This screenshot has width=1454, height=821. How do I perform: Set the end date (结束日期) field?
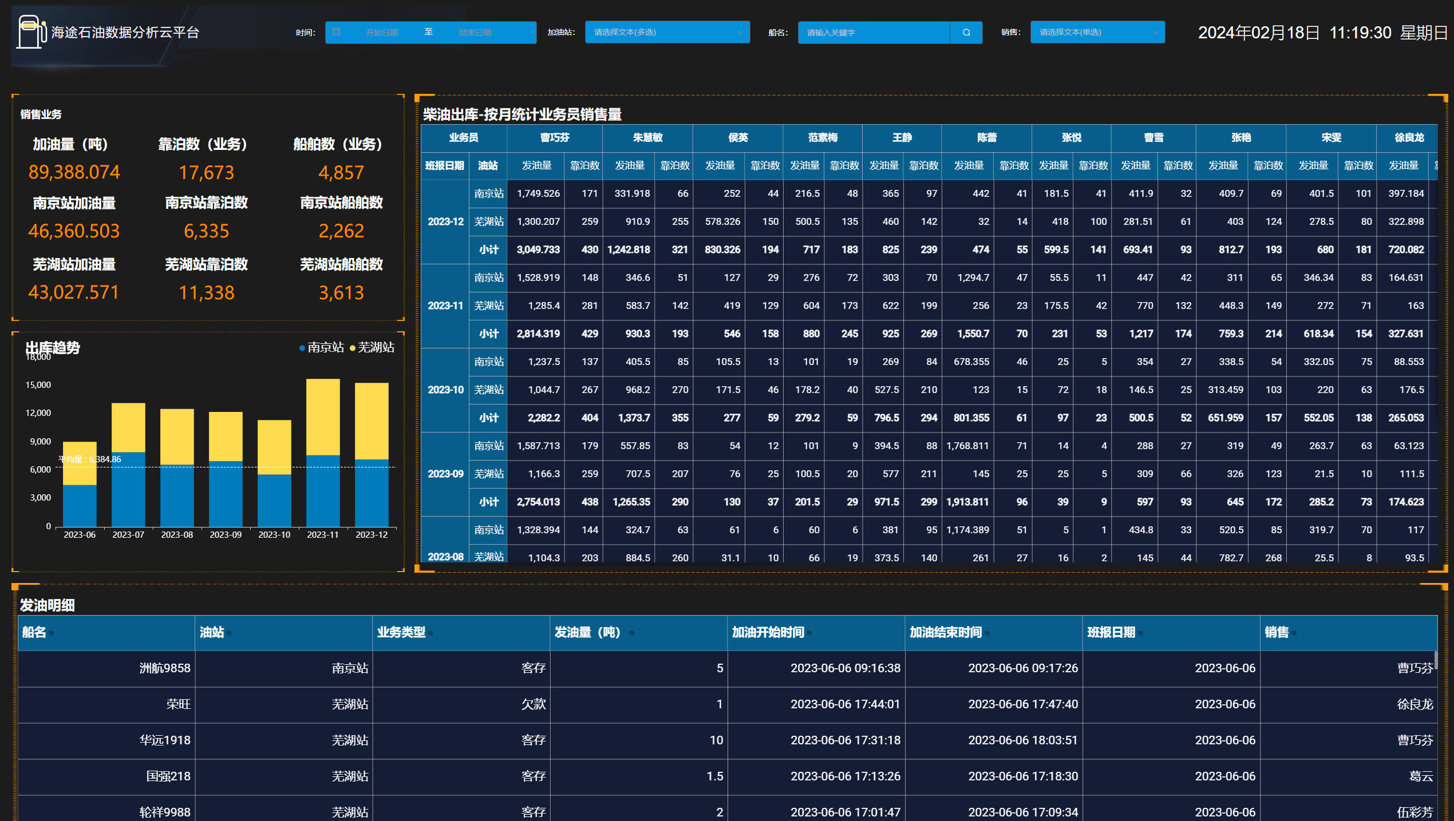point(475,33)
